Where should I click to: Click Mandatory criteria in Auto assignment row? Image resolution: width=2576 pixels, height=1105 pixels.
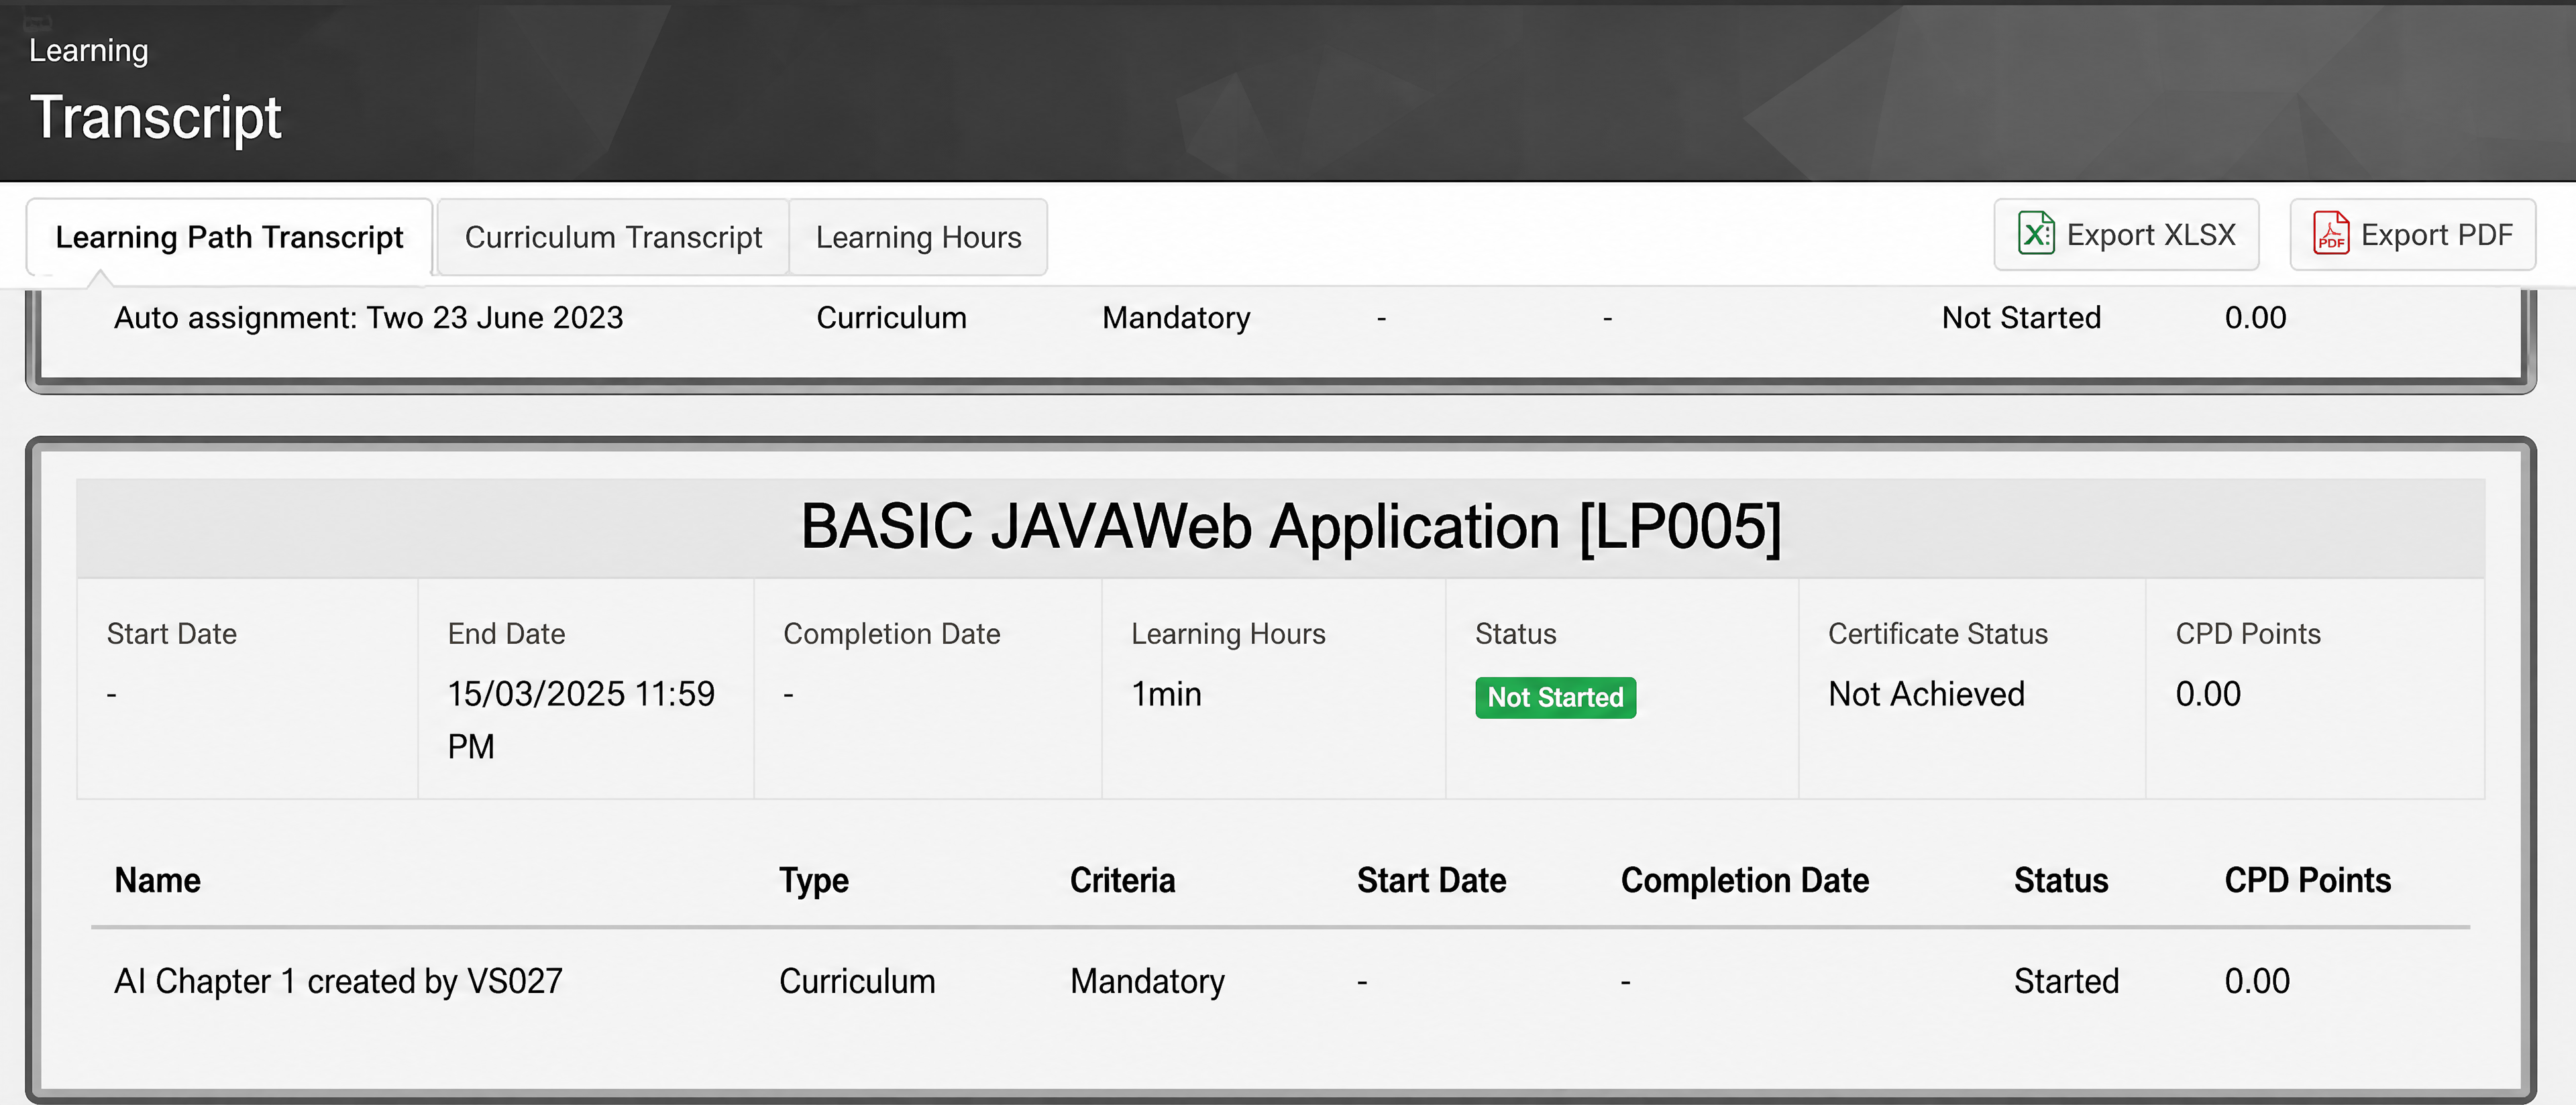(1176, 318)
